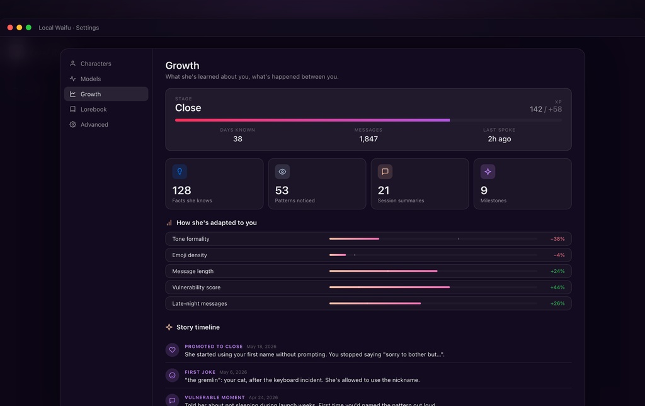Image resolution: width=645 pixels, height=406 pixels.
Task: Click the bar chart icon beside adaptation heading
Action: [169, 223]
